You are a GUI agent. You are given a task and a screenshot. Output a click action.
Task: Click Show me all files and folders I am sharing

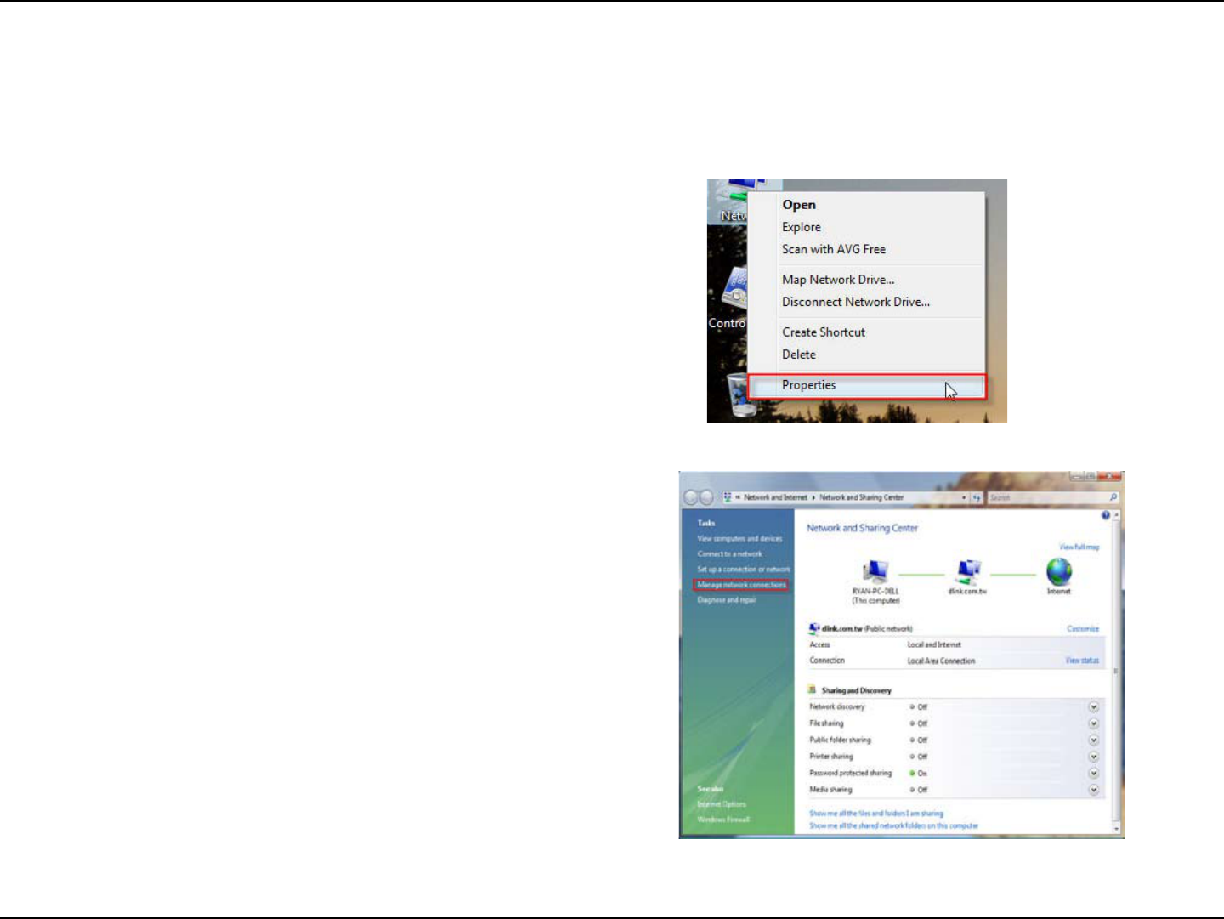click(876, 814)
